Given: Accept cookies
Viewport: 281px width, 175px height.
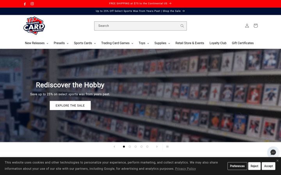Looking at the screenshot, I should [x=269, y=166].
